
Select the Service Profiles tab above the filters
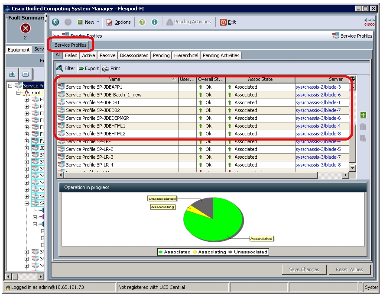coord(70,45)
